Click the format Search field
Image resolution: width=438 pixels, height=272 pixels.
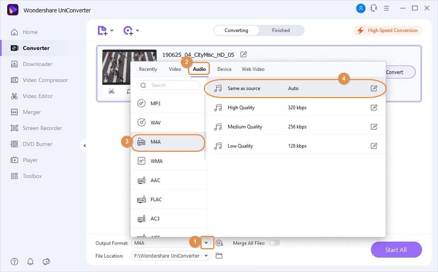click(x=169, y=85)
